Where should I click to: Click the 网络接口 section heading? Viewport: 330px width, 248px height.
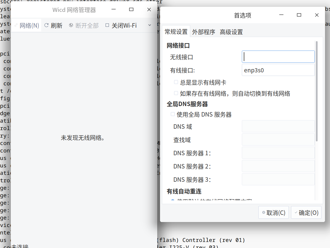click(x=178, y=46)
